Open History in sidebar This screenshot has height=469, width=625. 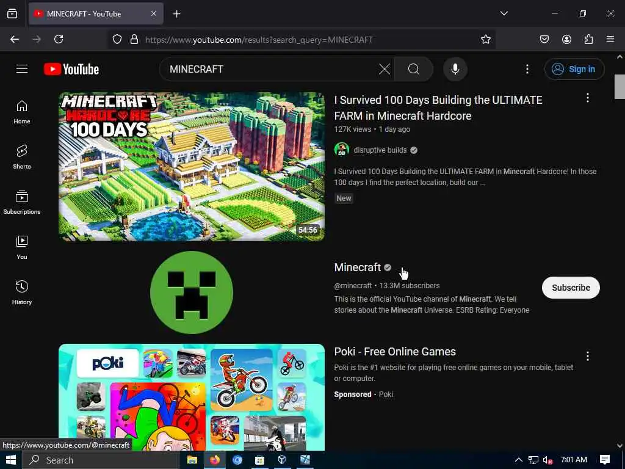click(22, 293)
